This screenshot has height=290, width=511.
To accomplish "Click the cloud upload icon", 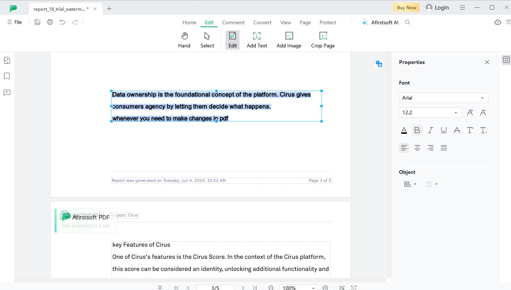I will 497,22.
